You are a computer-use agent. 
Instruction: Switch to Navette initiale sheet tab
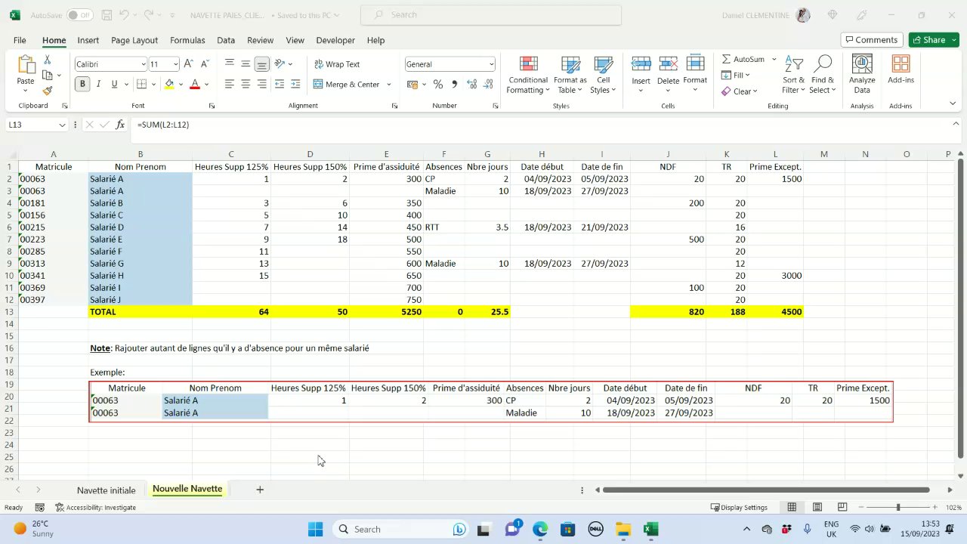(x=106, y=490)
